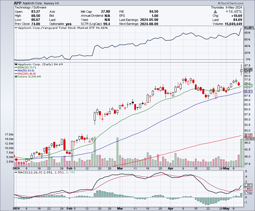The image size is (255, 211).
Task: Click the 0.799 histogram tag
Action: click(248, 193)
